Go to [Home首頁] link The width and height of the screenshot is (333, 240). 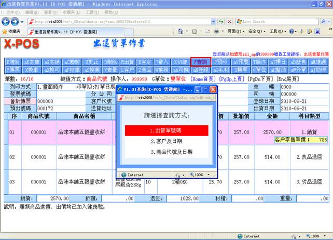click(x=202, y=78)
